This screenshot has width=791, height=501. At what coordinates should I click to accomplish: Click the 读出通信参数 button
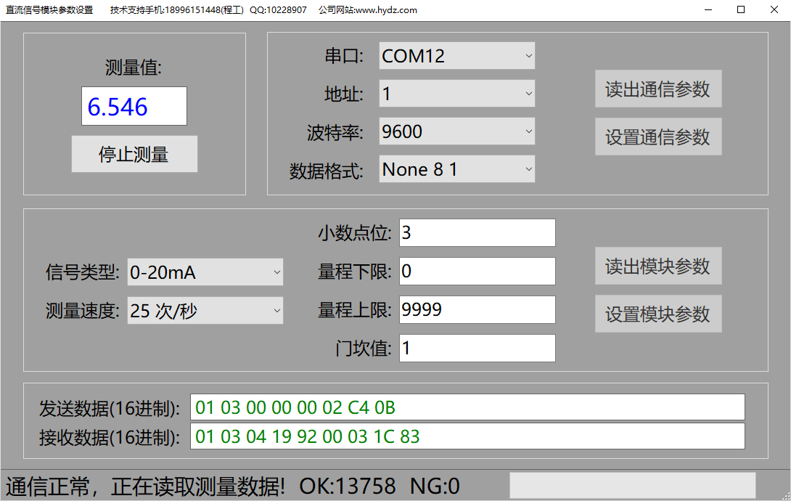click(x=657, y=89)
